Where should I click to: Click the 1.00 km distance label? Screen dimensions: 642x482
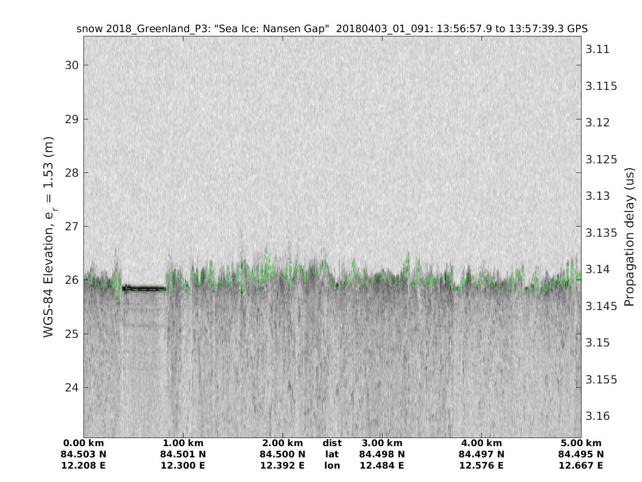183,443
